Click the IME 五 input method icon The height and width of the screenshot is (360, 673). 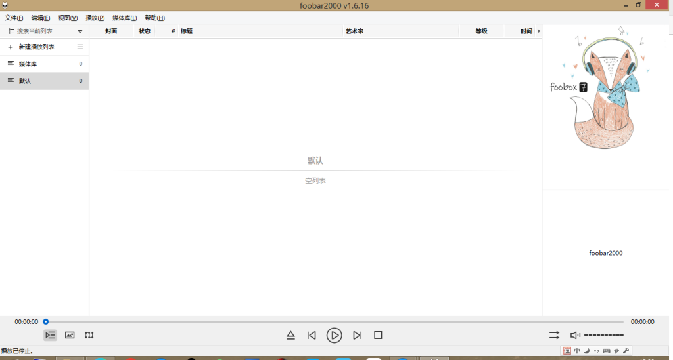coord(567,351)
